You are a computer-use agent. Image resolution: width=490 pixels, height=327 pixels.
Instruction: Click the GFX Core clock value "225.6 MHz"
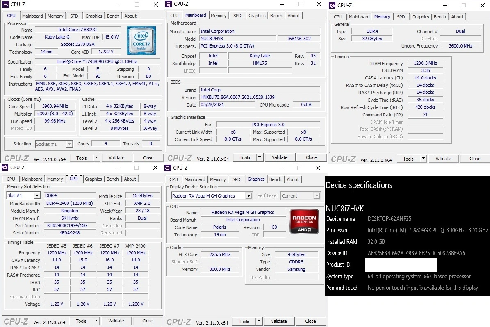(x=220, y=254)
